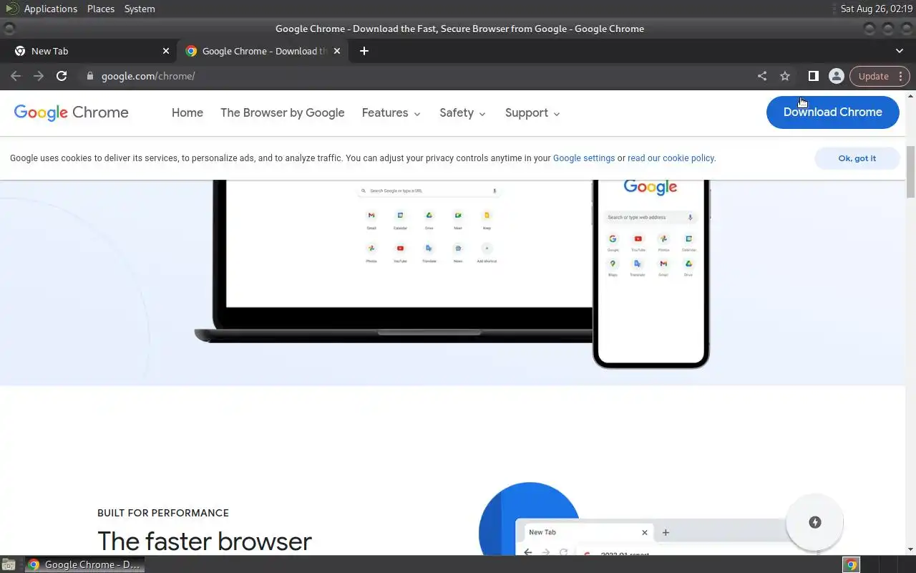916x573 pixels.
Task: Click the Applications menu logo icon
Action: click(x=11, y=9)
